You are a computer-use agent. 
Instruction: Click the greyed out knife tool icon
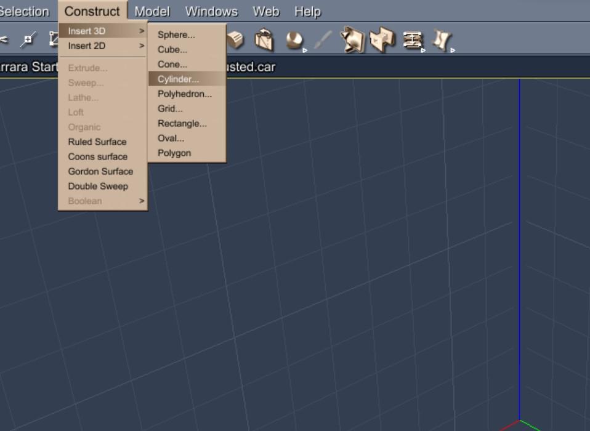pos(323,40)
